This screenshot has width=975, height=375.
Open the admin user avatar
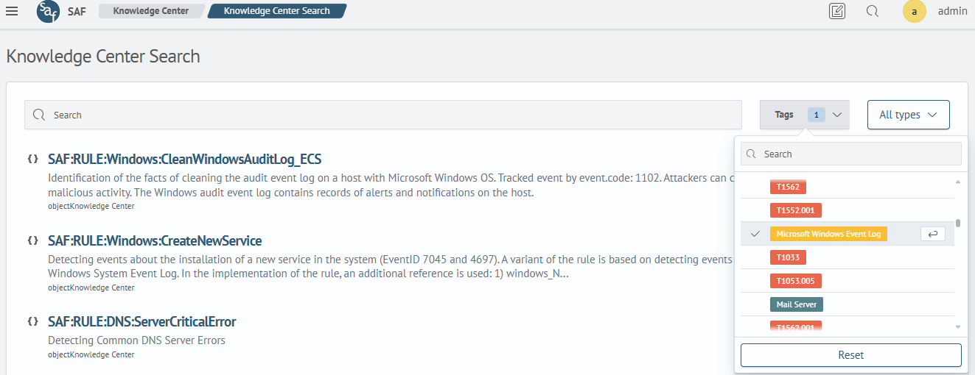tap(915, 11)
